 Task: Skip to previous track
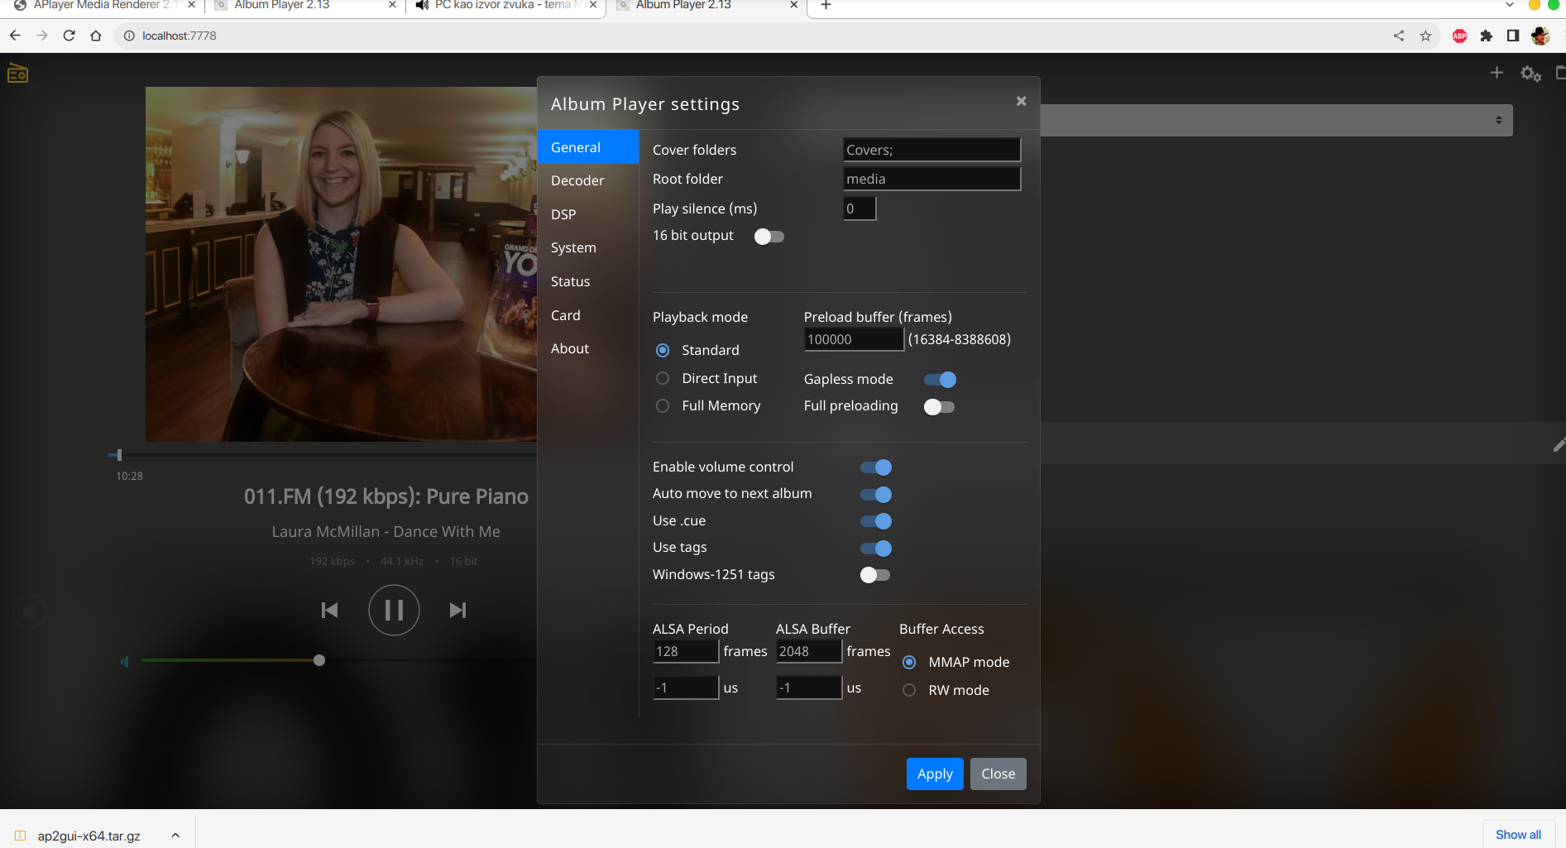(329, 611)
